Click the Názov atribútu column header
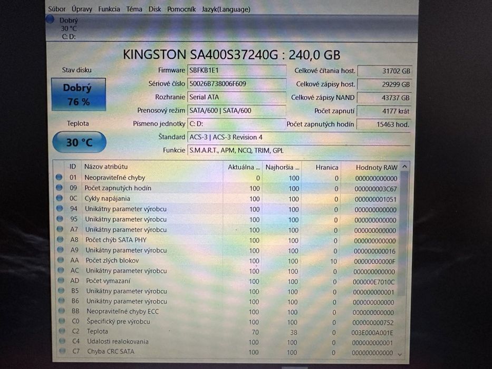Screen dimensions: 492x369 pyautogui.click(x=152, y=167)
